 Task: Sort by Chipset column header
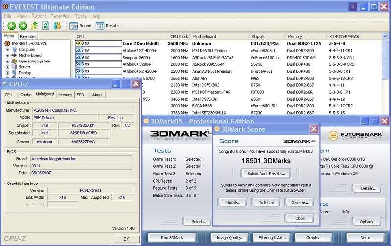tap(266, 36)
